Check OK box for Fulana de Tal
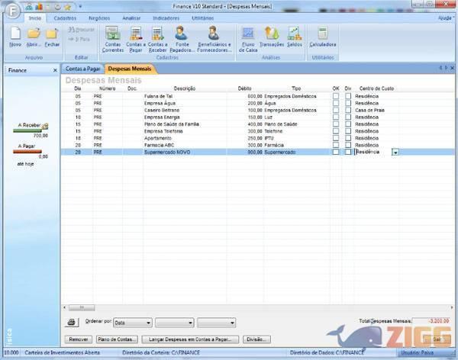The image size is (458, 360). [x=336, y=96]
